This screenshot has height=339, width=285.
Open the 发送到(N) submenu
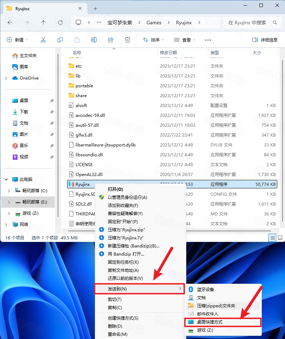pos(140,289)
